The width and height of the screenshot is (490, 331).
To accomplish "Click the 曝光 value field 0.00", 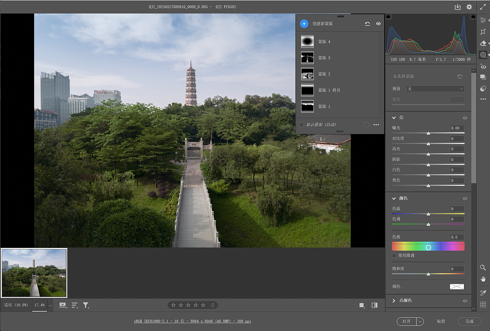I will click(457, 128).
